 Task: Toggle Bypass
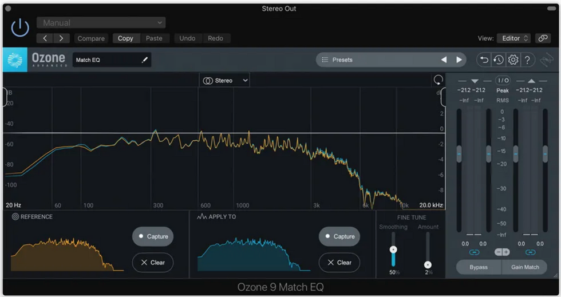pos(479,267)
